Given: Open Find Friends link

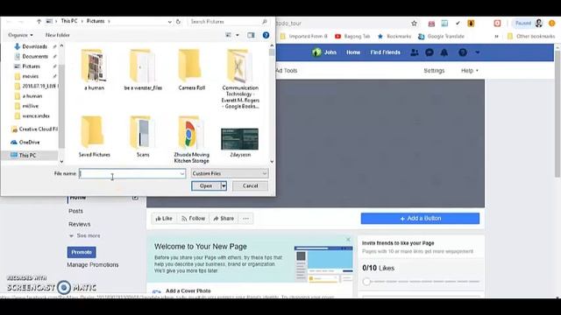Looking at the screenshot, I should 386,52.
